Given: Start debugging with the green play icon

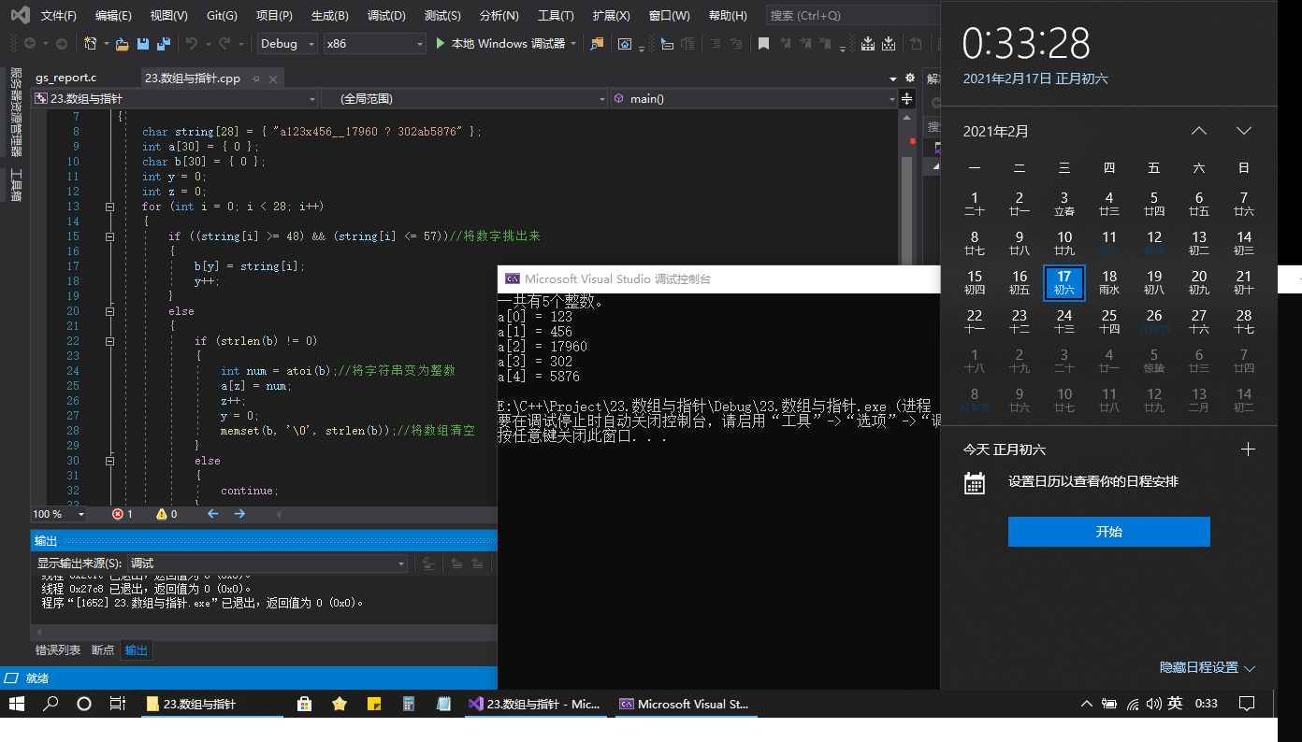Looking at the screenshot, I should click(441, 43).
